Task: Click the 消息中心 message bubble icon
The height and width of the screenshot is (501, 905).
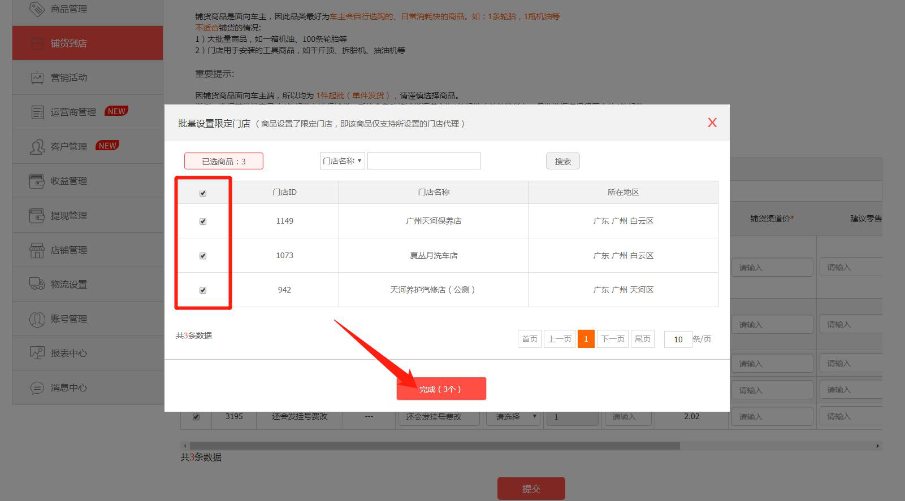Action: tap(37, 388)
